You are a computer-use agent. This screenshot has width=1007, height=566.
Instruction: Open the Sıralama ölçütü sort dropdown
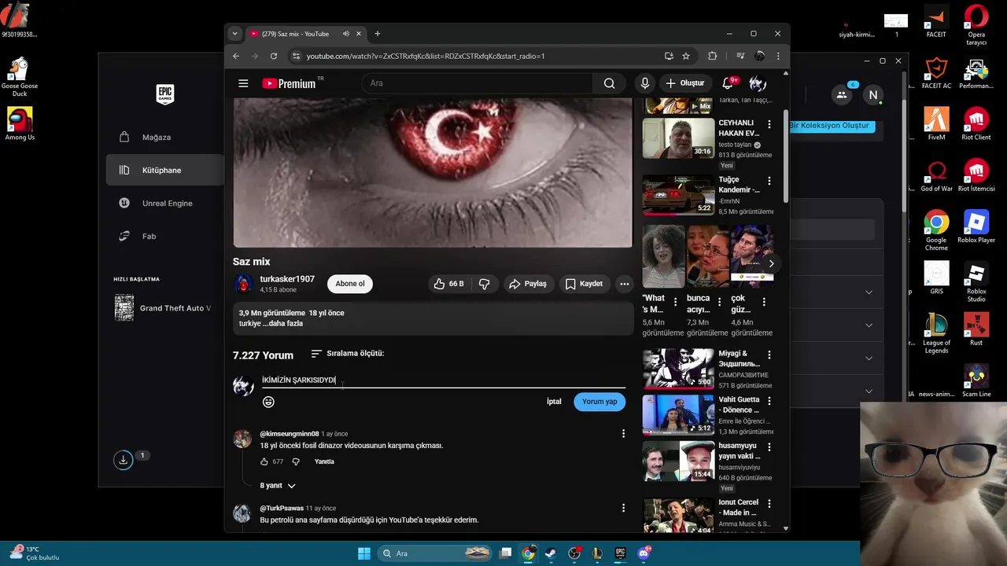coord(347,354)
